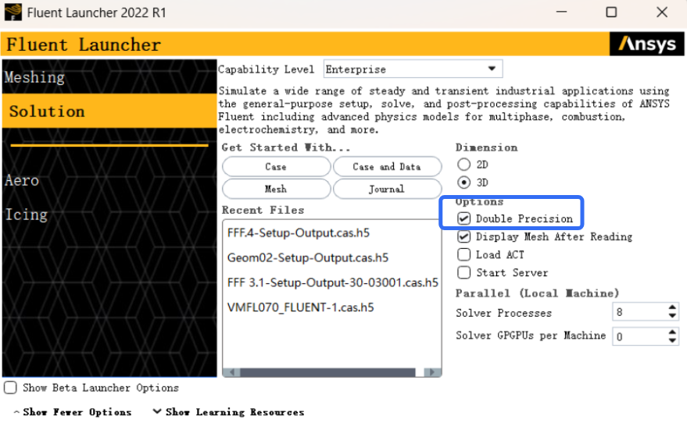This screenshot has height=426, width=687.
Task: Collapse with Show Fewer Options
Action: pos(72,412)
